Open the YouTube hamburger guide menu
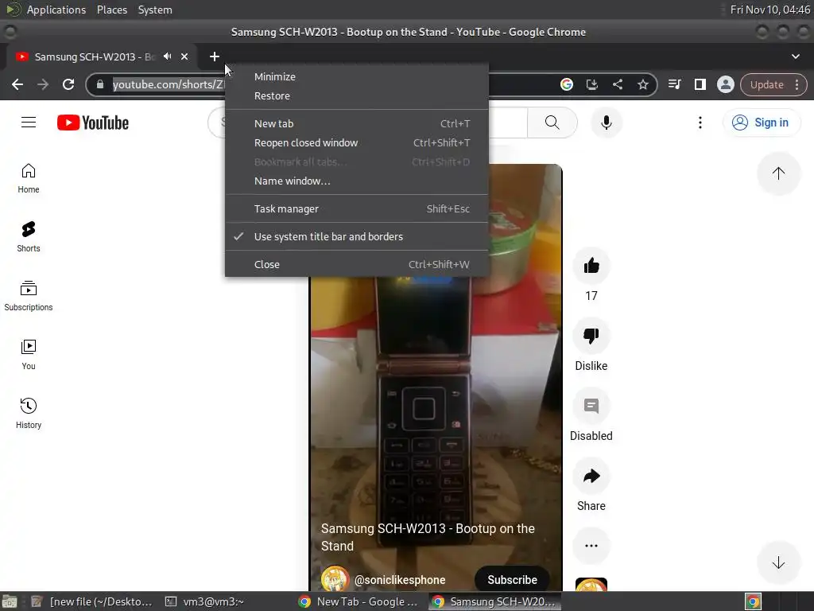Image resolution: width=814 pixels, height=611 pixels. click(x=29, y=123)
